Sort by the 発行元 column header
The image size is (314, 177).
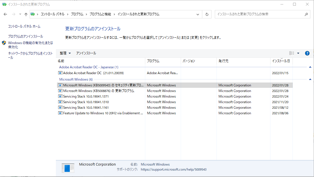pos(244,61)
